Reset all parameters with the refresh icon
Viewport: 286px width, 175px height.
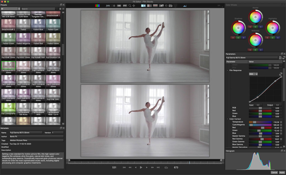pyautogui.click(x=284, y=58)
